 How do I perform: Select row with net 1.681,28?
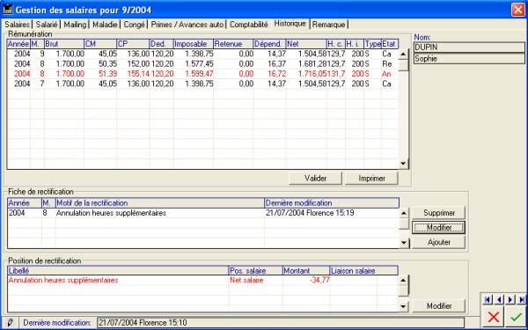[202, 64]
